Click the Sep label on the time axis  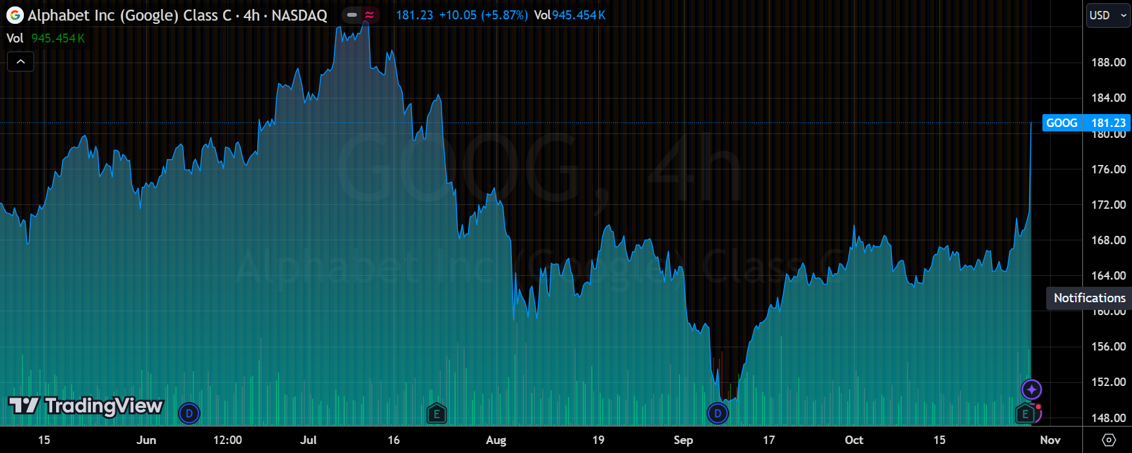coord(683,440)
